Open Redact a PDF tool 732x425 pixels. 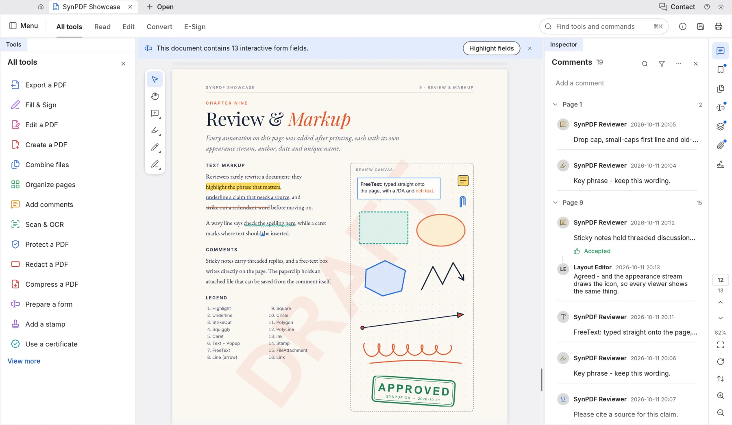pos(68,264)
